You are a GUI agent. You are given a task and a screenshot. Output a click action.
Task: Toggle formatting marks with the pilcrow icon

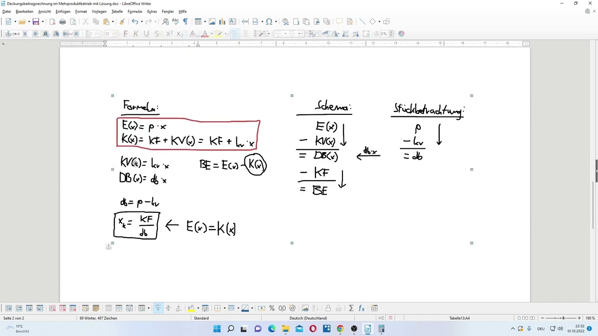[x=185, y=21]
